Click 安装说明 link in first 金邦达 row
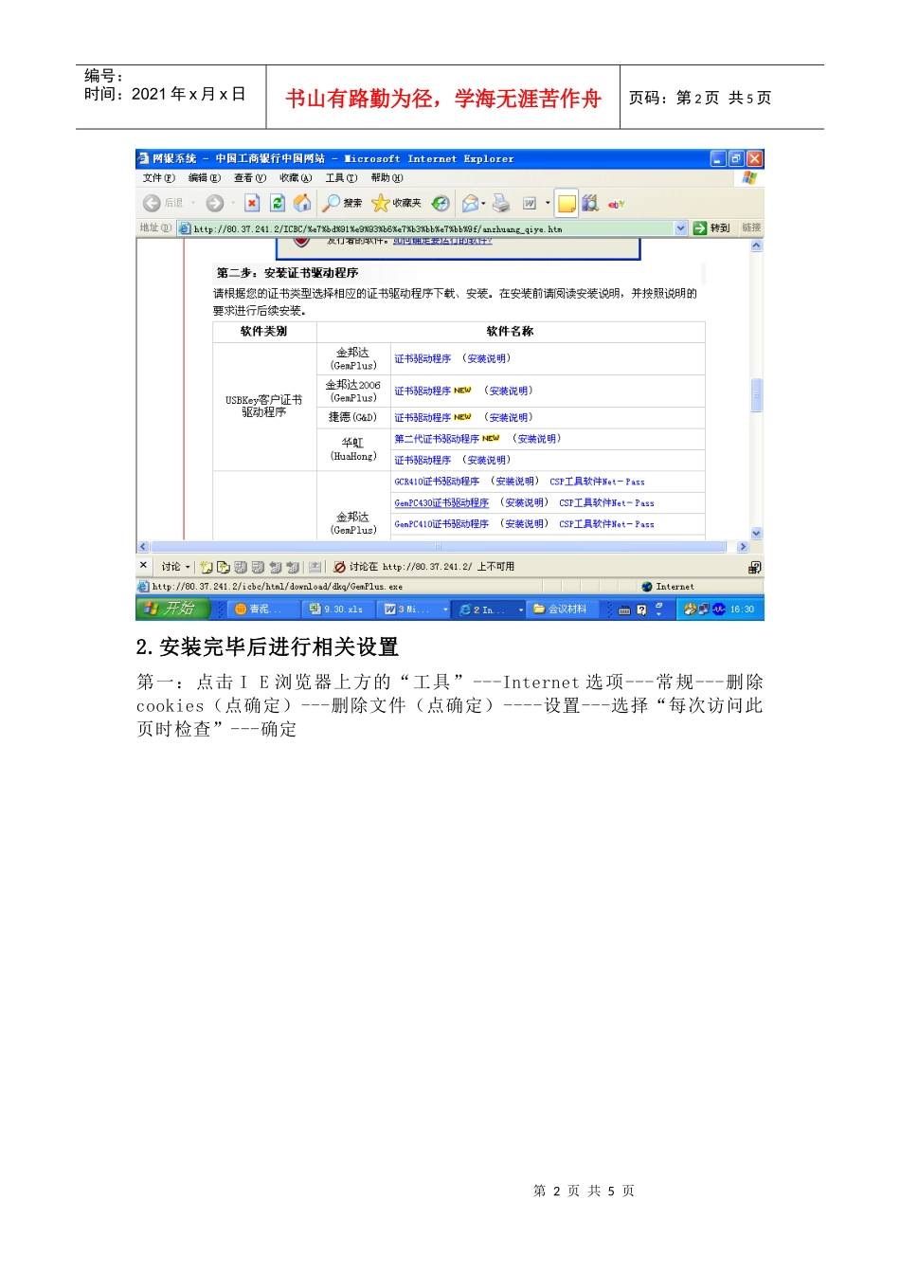Screen dimensions: 900x1274 pos(486,358)
